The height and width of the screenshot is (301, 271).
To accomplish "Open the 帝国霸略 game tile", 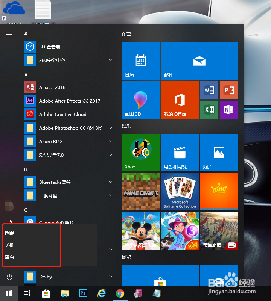I will tap(219, 231).
